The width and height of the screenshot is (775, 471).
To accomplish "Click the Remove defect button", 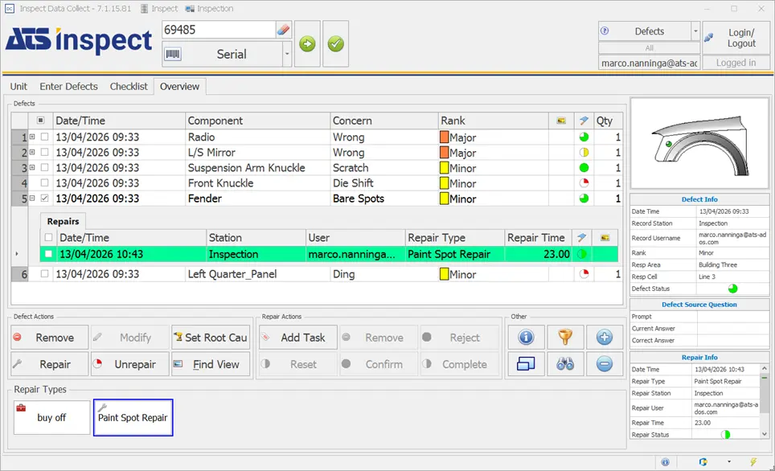I will [x=49, y=338].
